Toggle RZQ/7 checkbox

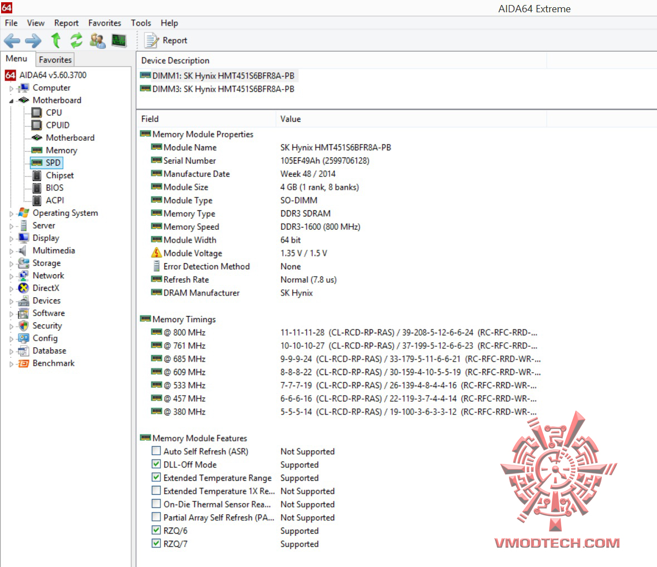point(156,544)
